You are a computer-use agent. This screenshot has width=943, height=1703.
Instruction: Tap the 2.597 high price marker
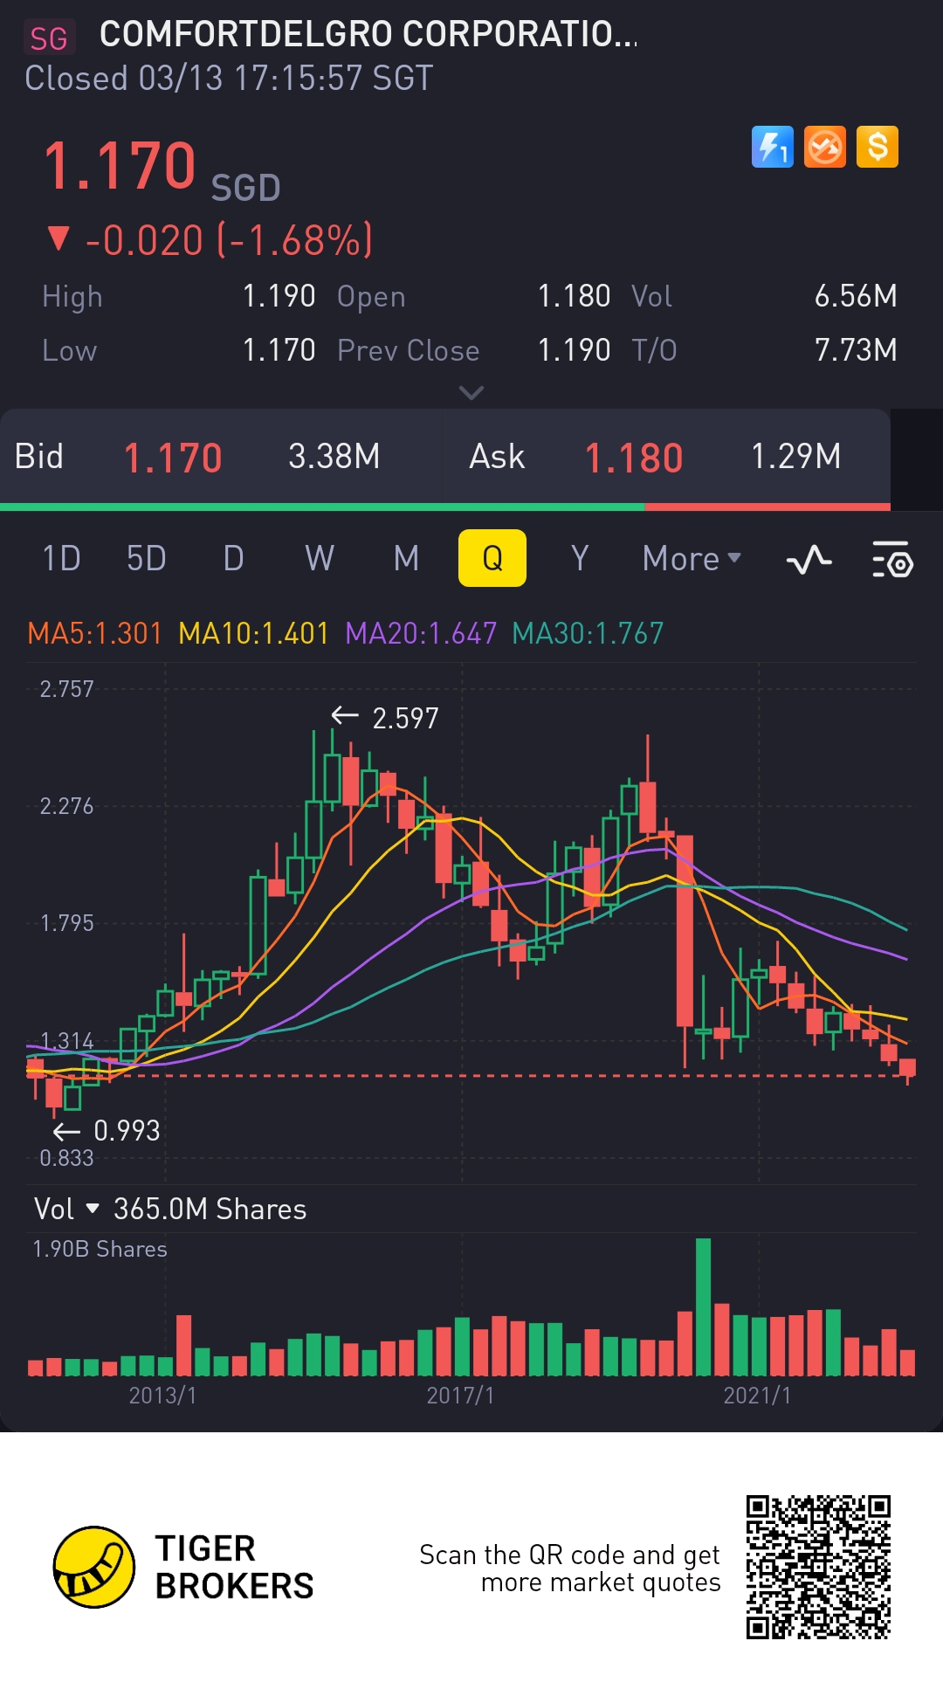pos(385,718)
